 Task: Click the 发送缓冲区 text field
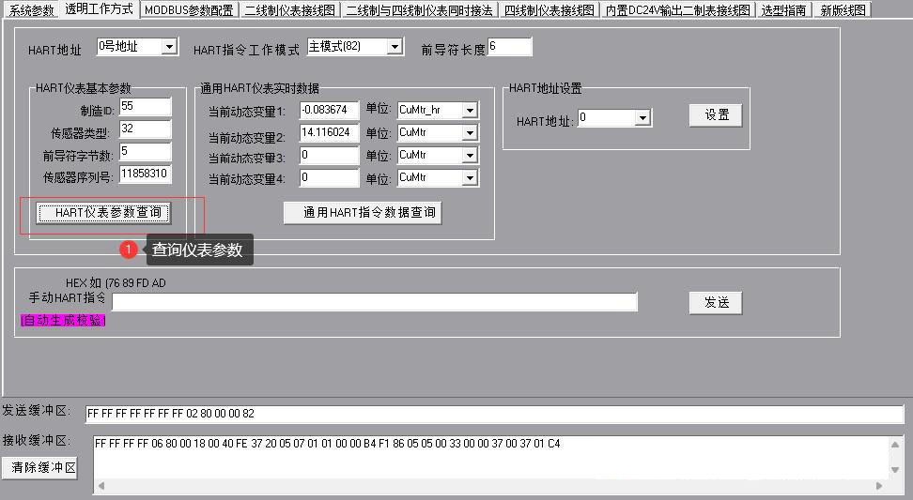[x=494, y=414]
